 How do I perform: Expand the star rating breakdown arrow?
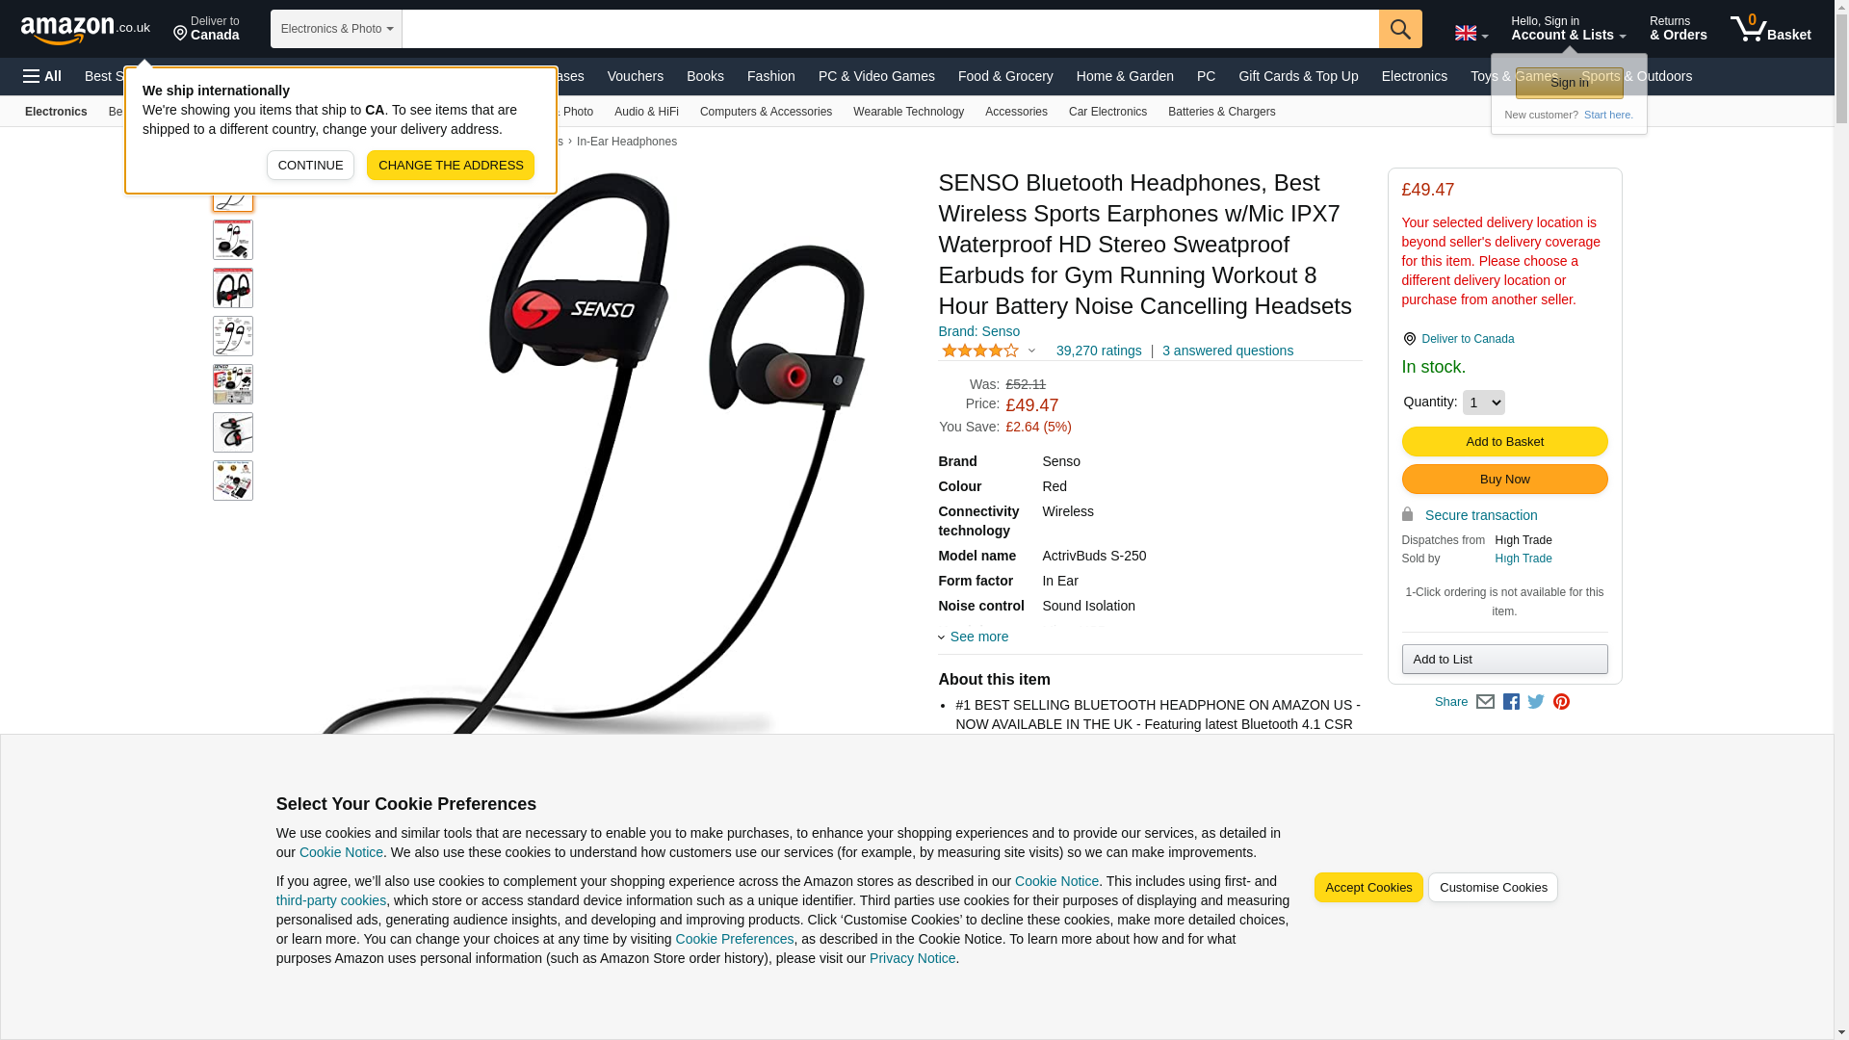pos(1031,351)
